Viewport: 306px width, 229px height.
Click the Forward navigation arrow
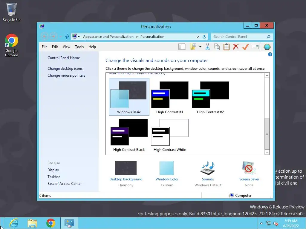[53, 36]
